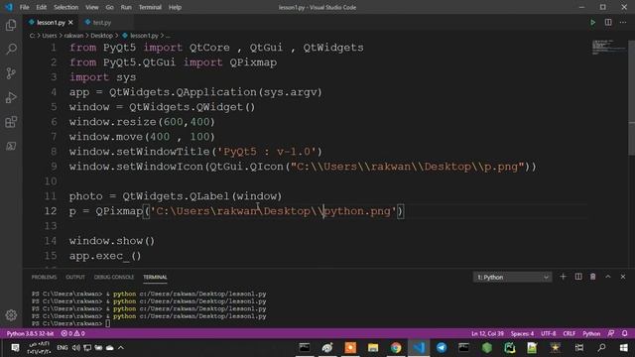Open the editor More Actions ellipsis
Image resolution: width=635 pixels, height=357 pixels.
tap(623, 22)
